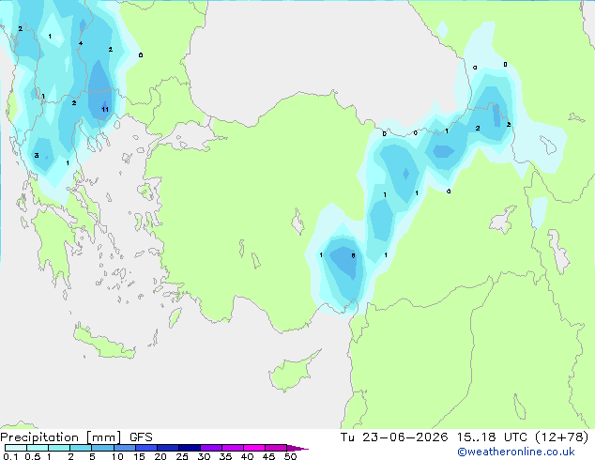The height and width of the screenshot is (460, 595).
Task: Select the 2–5 mm legend color box
Action: 81,448
